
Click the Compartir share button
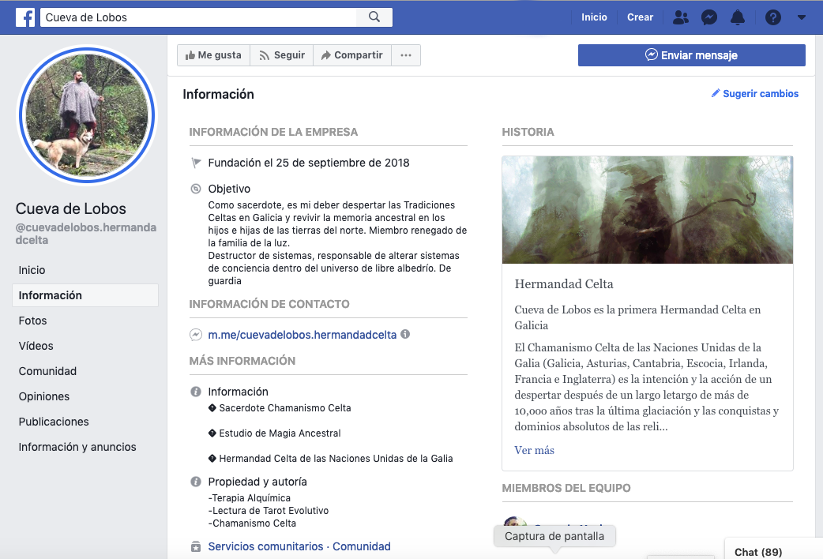(x=351, y=55)
